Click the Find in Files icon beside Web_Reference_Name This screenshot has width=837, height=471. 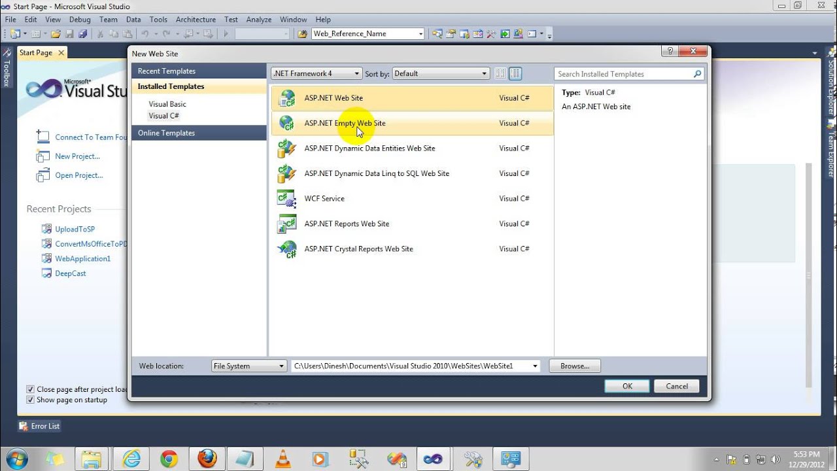pyautogui.click(x=303, y=33)
